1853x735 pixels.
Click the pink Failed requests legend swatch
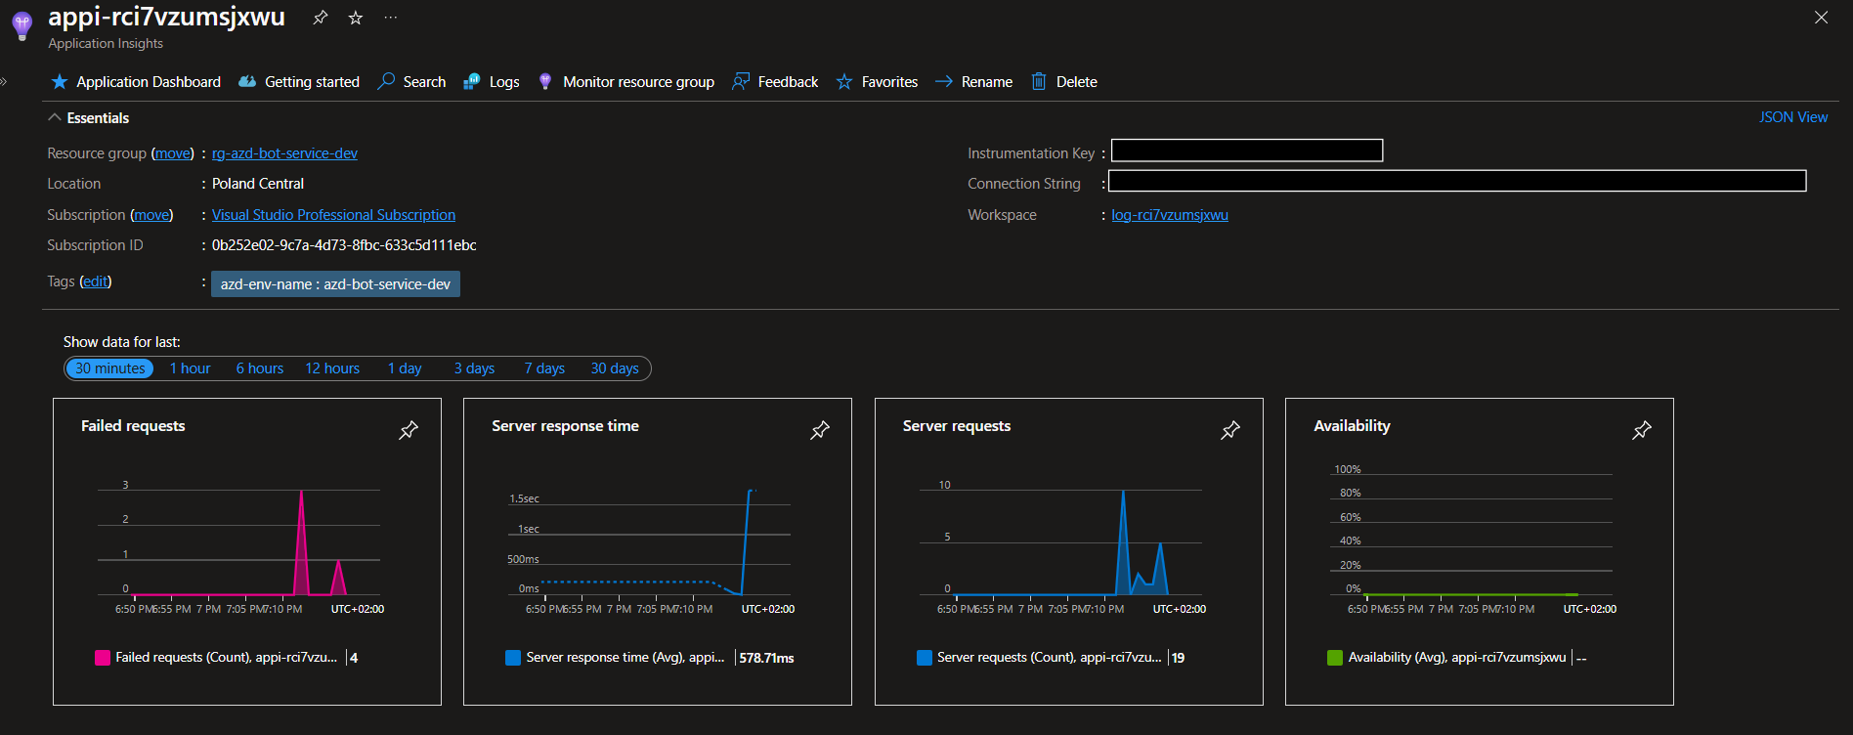tap(103, 658)
